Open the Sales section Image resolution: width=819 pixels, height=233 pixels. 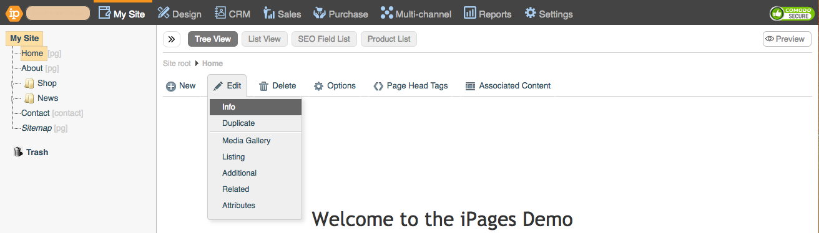(282, 14)
